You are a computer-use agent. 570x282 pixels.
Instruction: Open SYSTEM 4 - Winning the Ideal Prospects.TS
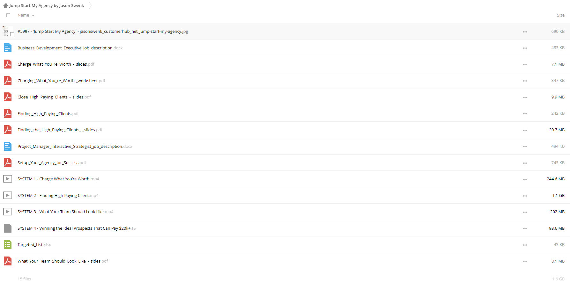[77, 228]
